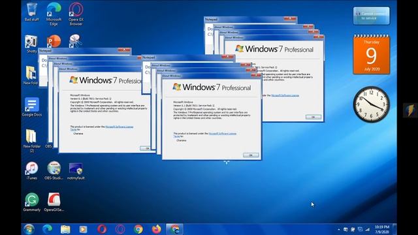This screenshot has width=418, height=235.
Task: Open Microsoft Software License link in left dialog
Action: pyautogui.click(x=119, y=127)
